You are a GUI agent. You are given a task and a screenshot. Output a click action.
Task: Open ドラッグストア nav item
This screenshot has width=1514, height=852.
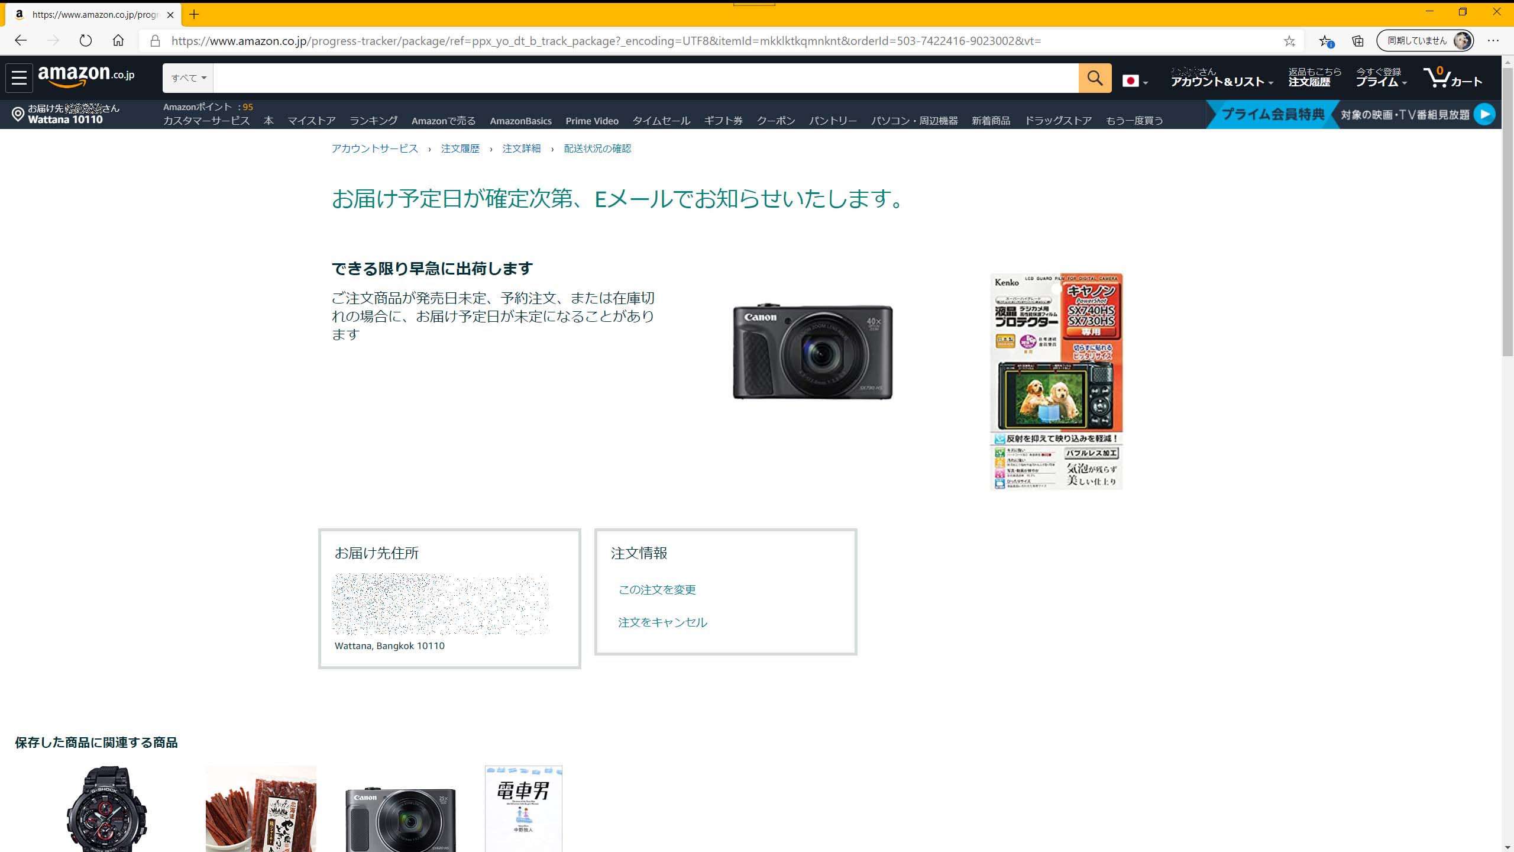pyautogui.click(x=1058, y=121)
